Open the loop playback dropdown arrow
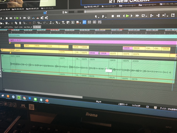177x133 pixels. pos(146,16)
